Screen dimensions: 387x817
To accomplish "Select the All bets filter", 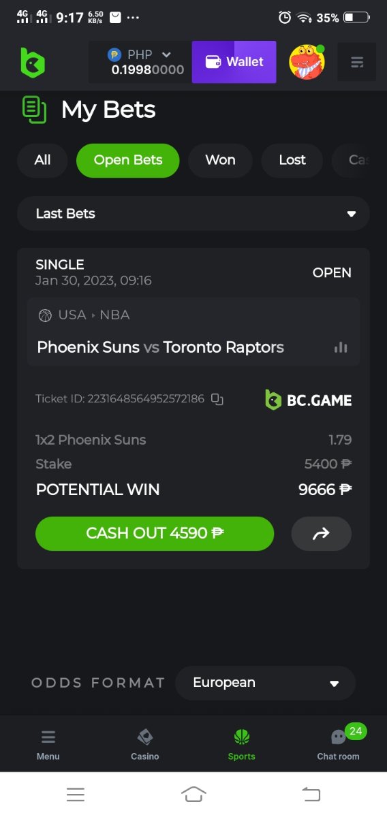I will point(42,160).
